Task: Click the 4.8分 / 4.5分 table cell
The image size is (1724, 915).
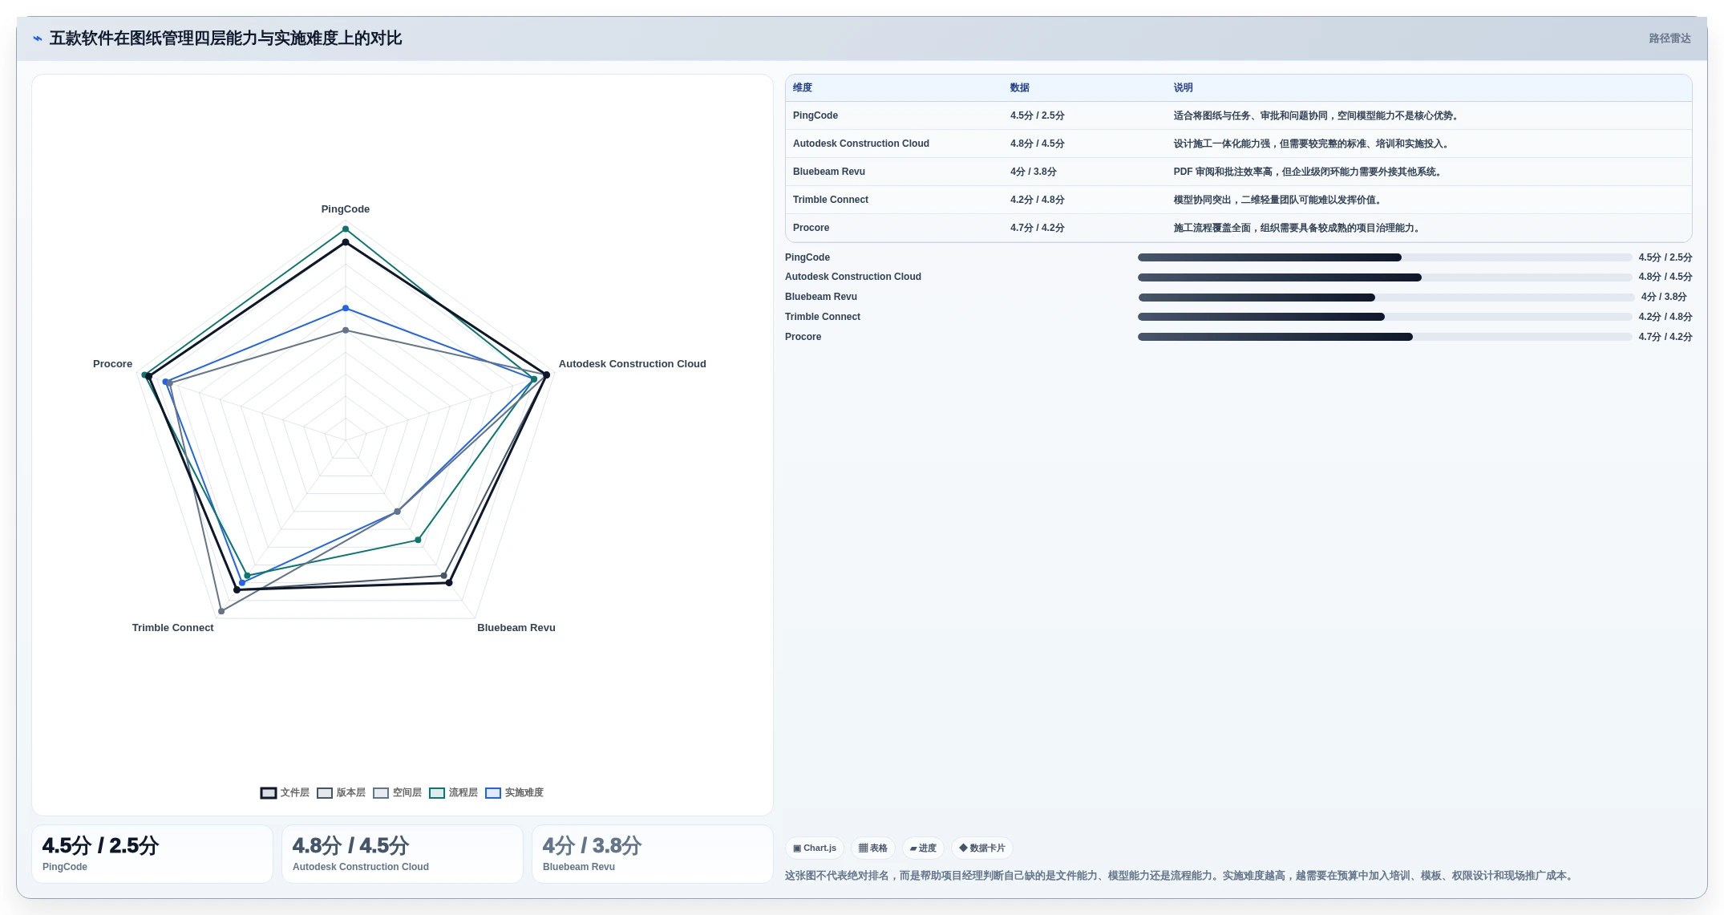Action: pos(1037,144)
